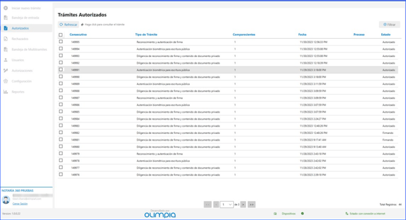
Task: Open the Rechazados section
Action: click(x=20, y=39)
